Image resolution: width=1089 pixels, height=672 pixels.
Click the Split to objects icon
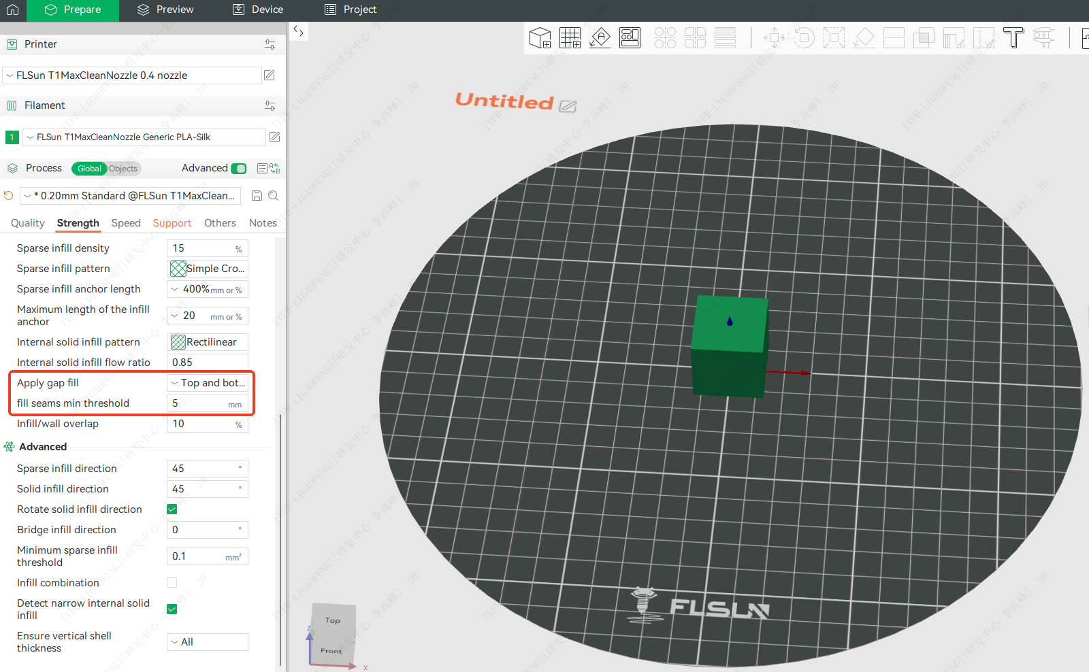click(x=665, y=37)
